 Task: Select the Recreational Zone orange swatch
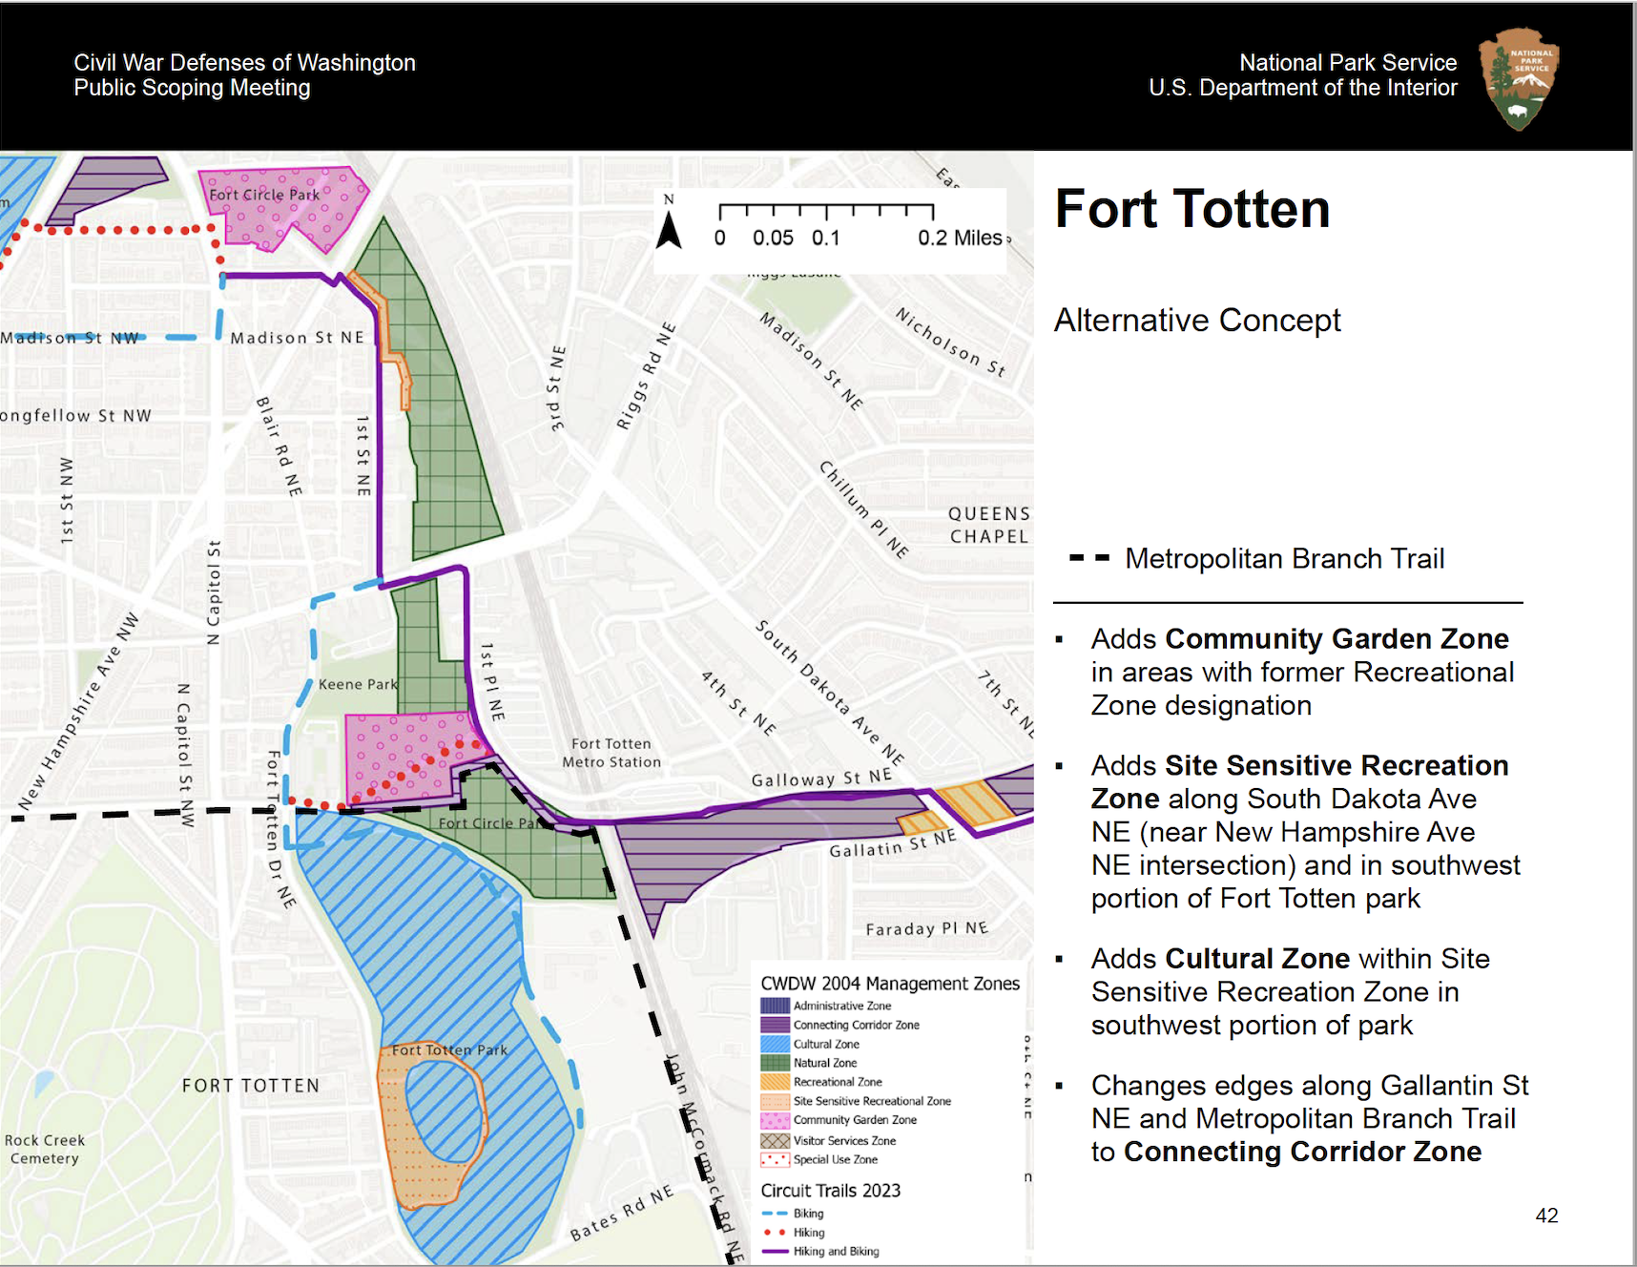coord(775,1082)
